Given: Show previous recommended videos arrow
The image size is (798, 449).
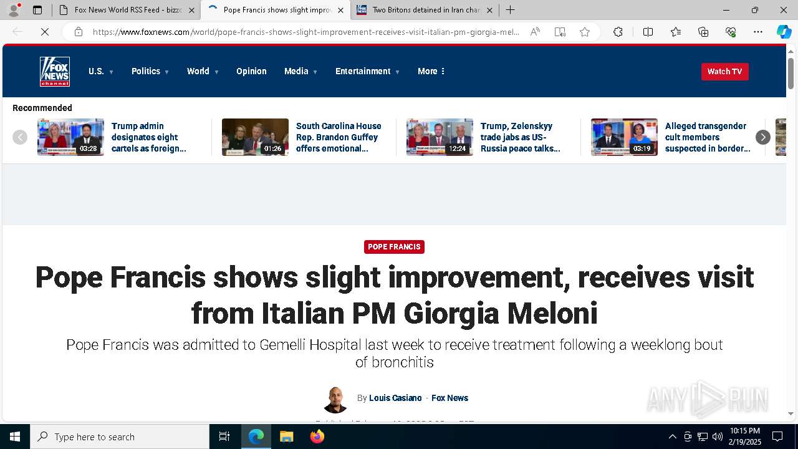Looking at the screenshot, I should click(x=20, y=137).
